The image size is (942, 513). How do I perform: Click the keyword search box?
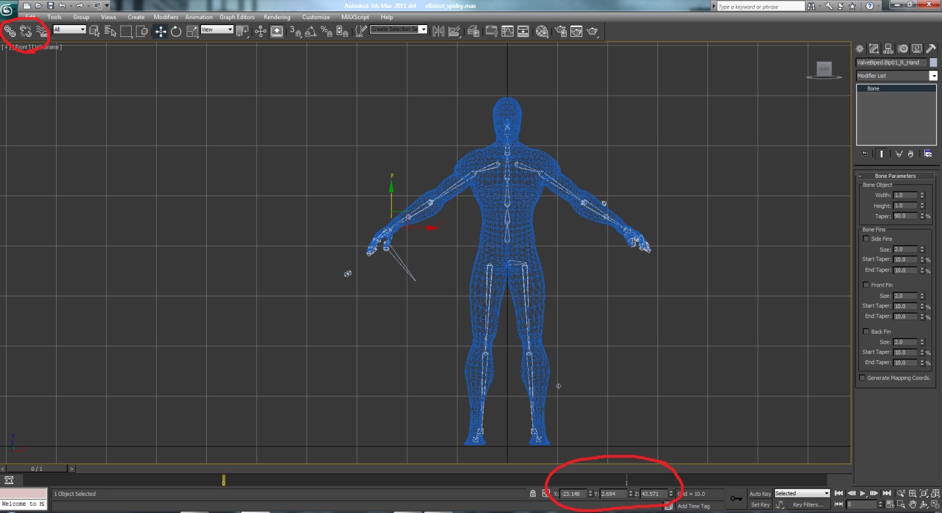click(x=761, y=7)
